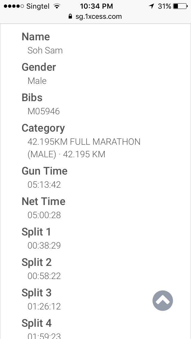Tap the Net Time value 05:00:28

tap(44, 215)
